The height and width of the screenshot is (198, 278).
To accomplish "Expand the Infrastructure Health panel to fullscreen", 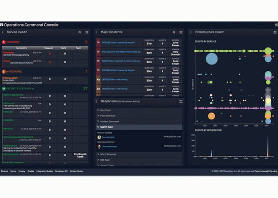I will coord(275,32).
